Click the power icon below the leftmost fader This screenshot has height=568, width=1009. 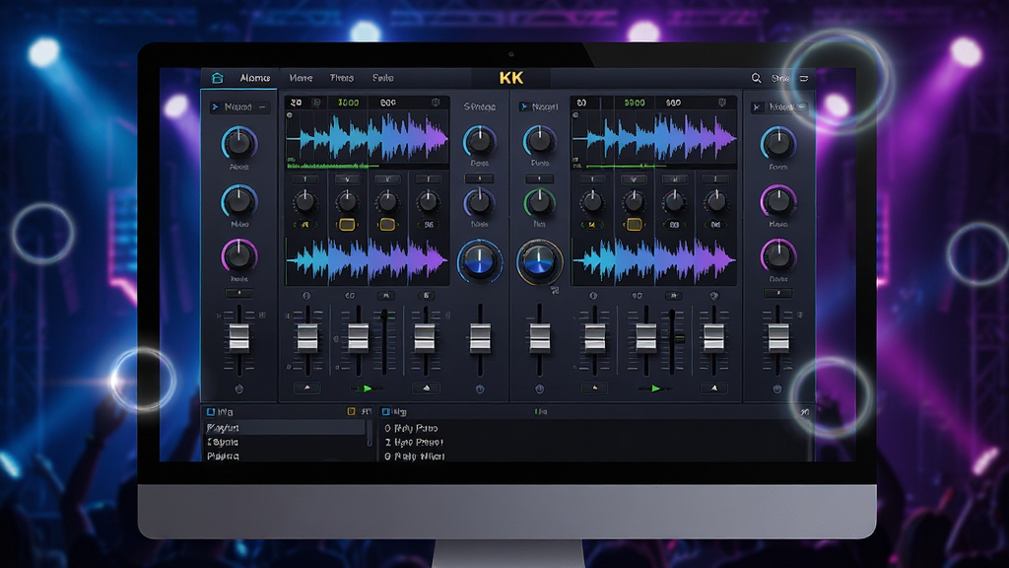[x=239, y=389]
